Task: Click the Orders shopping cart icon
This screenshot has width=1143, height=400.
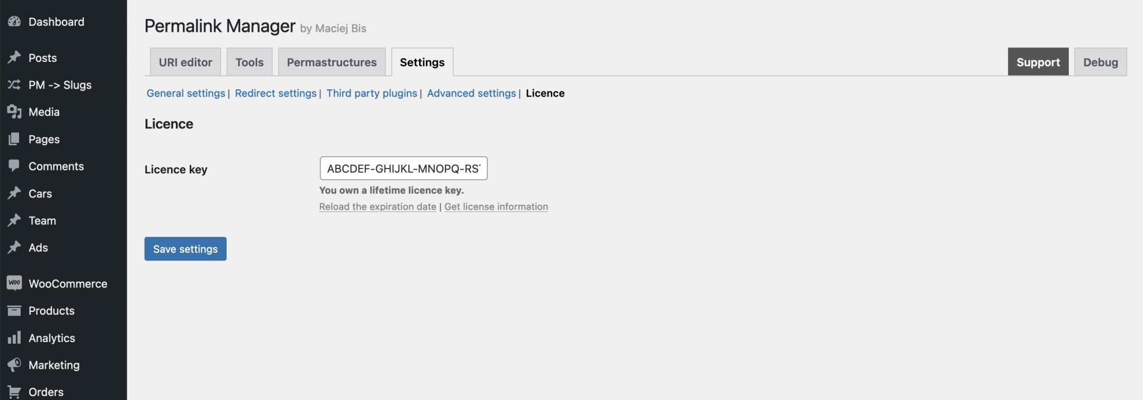Action: click(15, 392)
